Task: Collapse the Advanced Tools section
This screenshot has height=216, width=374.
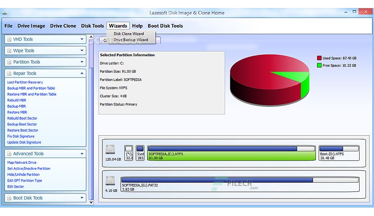Action: pos(82,154)
